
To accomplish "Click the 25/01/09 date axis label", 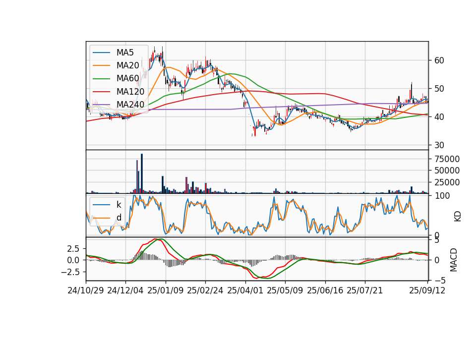I will point(166,290).
